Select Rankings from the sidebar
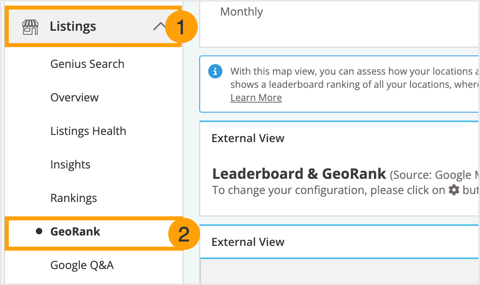Screen dimensions: 480x285 coord(74,198)
